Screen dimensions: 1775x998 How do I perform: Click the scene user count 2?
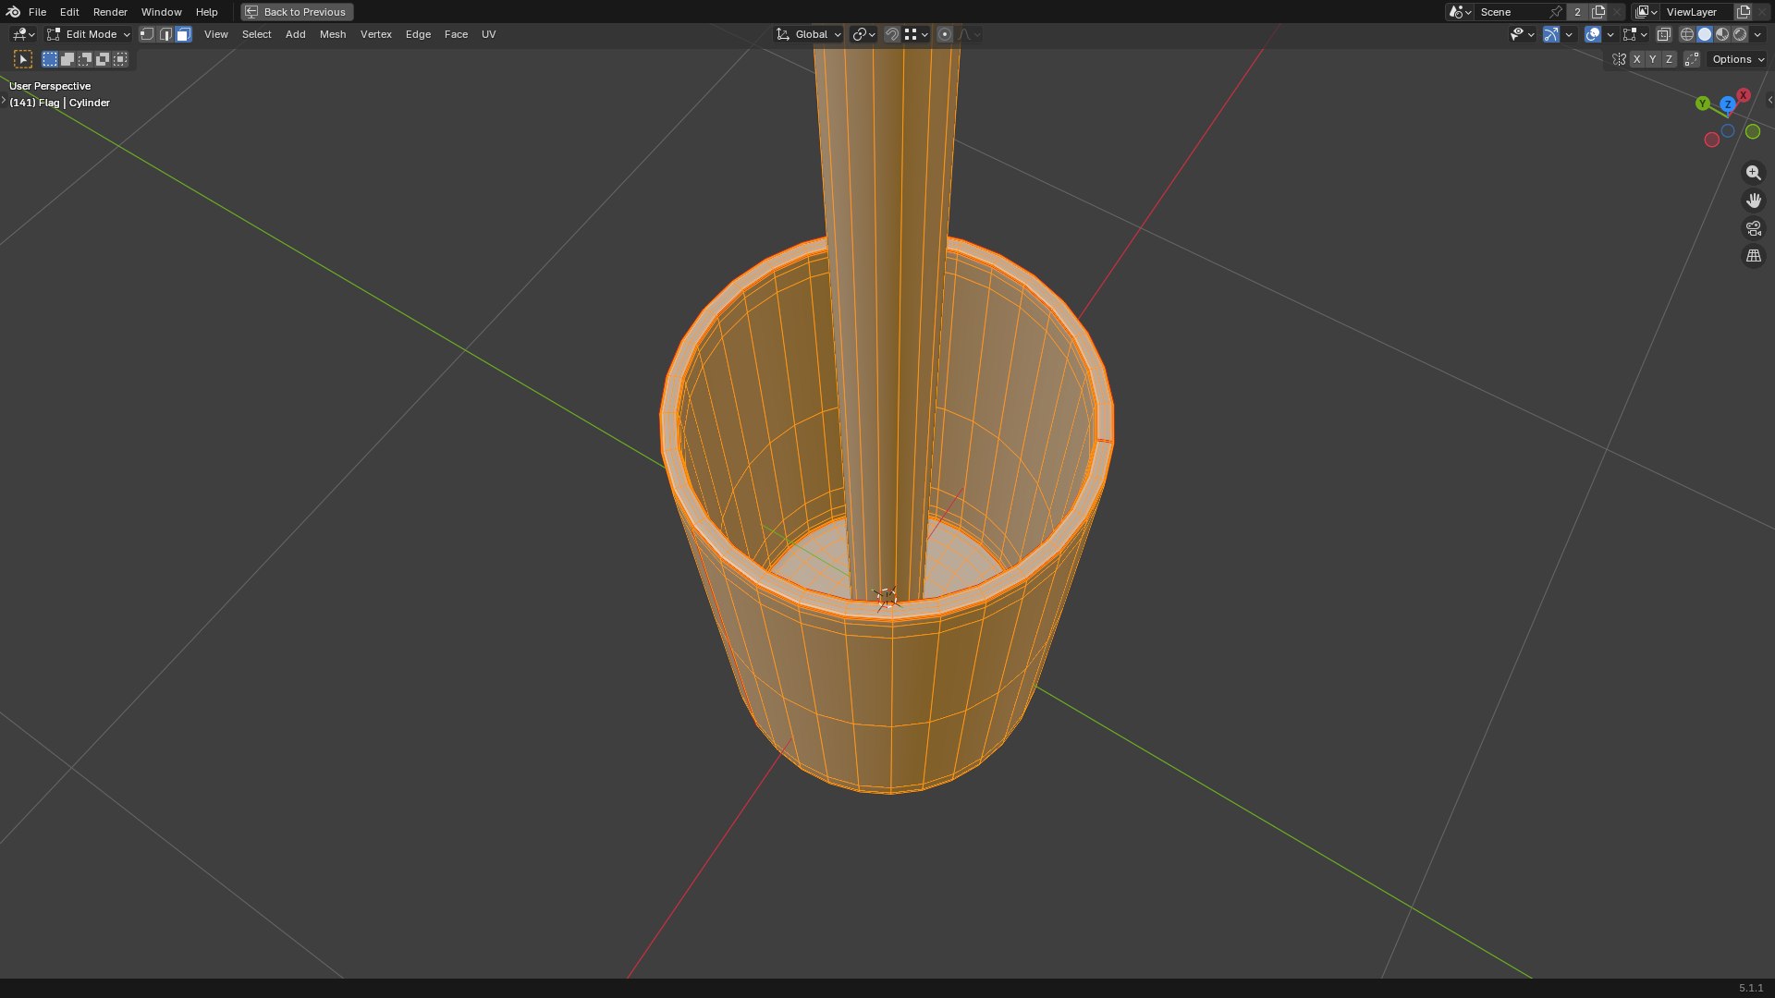click(1577, 12)
